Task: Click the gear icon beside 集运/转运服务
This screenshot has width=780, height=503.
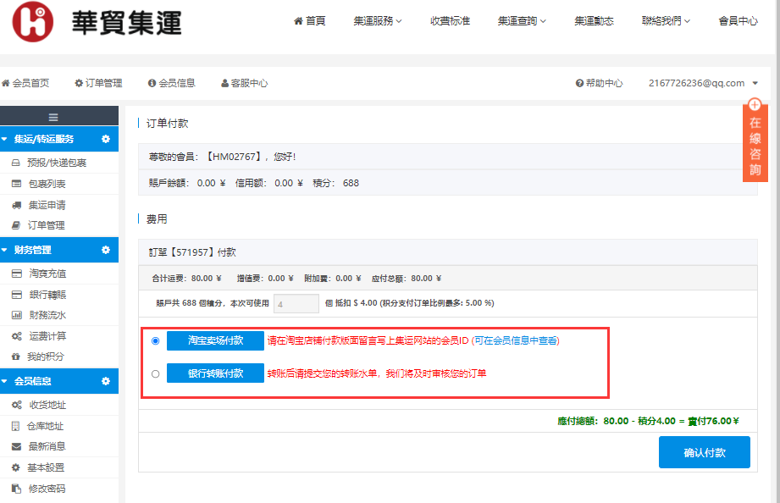Action: (106, 139)
